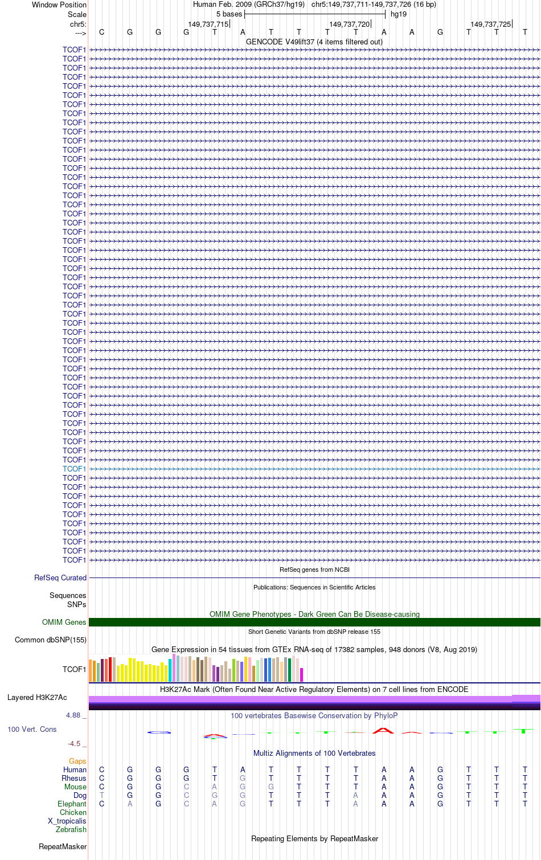Click the ---> strand direction arrow label
The height and width of the screenshot is (860, 541).
[80, 33]
